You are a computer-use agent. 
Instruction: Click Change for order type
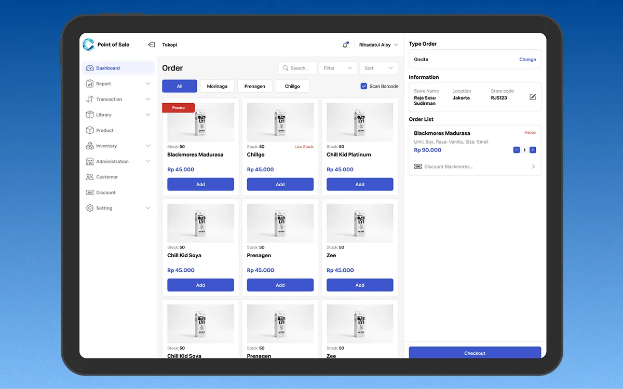coord(527,59)
